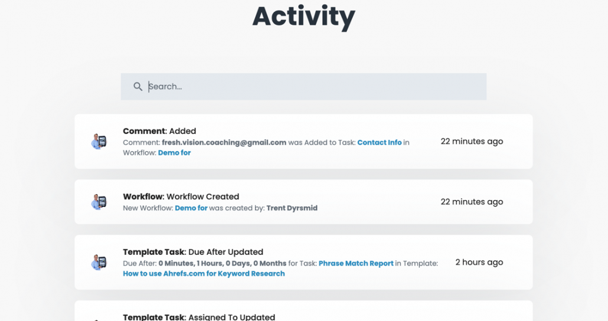Click the 22 minutes ago timestamp on the Comment entry
The height and width of the screenshot is (321, 608).
[472, 142]
